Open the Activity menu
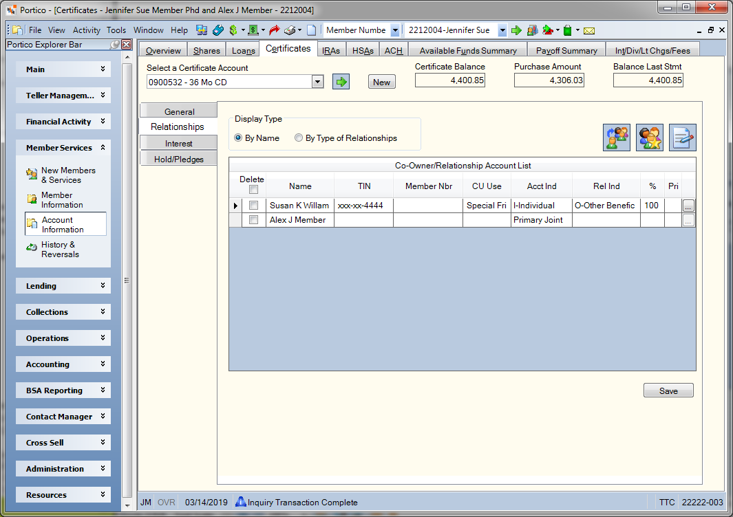 click(x=86, y=30)
